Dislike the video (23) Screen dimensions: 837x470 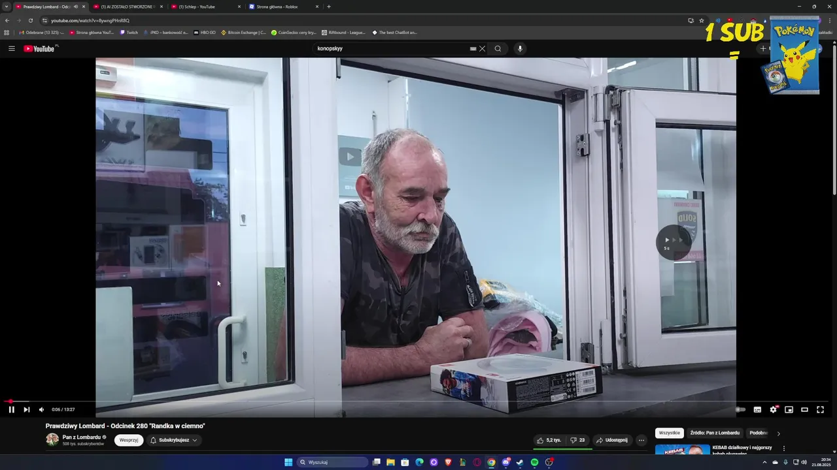pyautogui.click(x=577, y=440)
